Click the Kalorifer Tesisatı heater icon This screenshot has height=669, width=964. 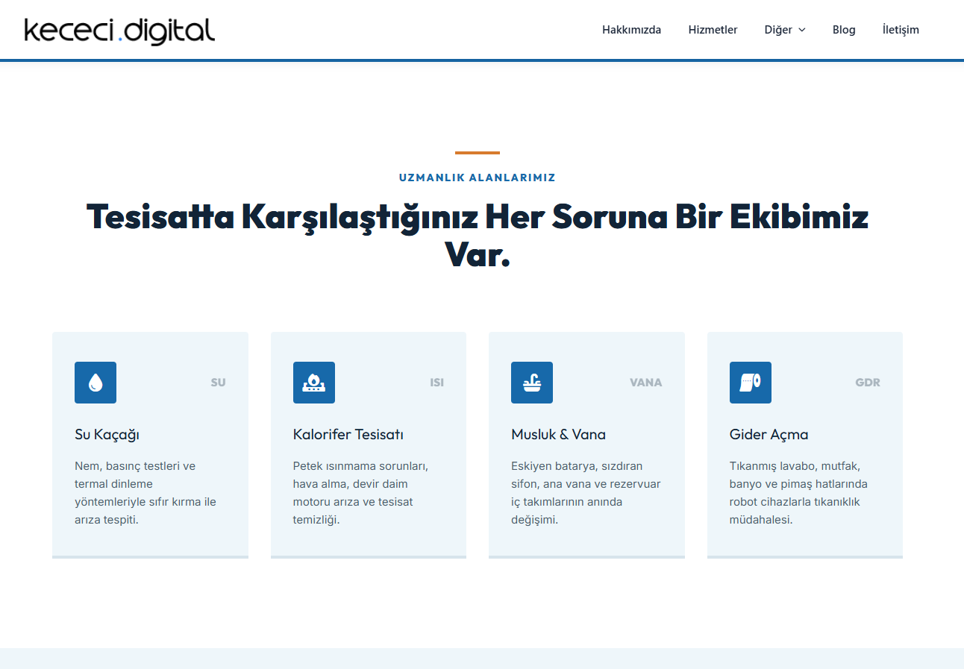point(314,383)
